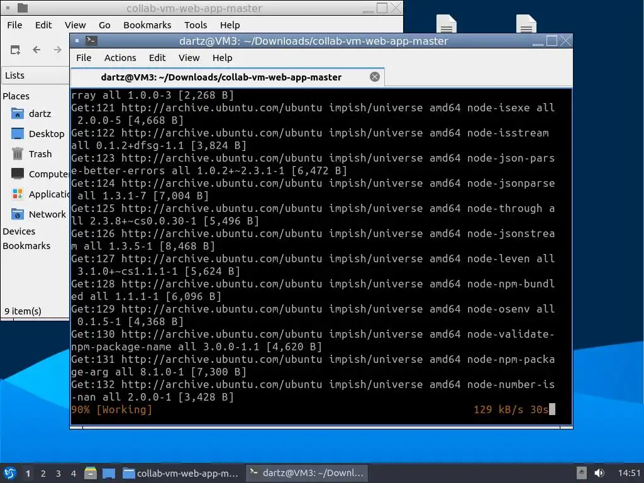Click the Devices heading in sidebar
This screenshot has height=483, width=644.
click(19, 231)
